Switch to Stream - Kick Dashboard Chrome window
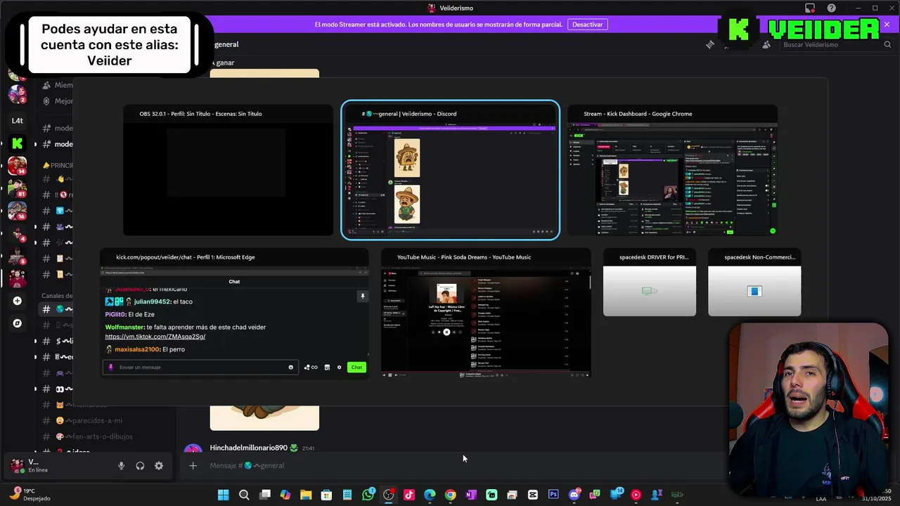Image resolution: width=900 pixels, height=506 pixels. tap(672, 171)
